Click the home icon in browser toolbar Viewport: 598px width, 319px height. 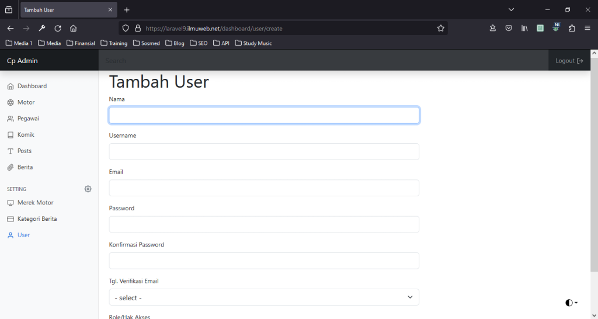click(x=74, y=28)
